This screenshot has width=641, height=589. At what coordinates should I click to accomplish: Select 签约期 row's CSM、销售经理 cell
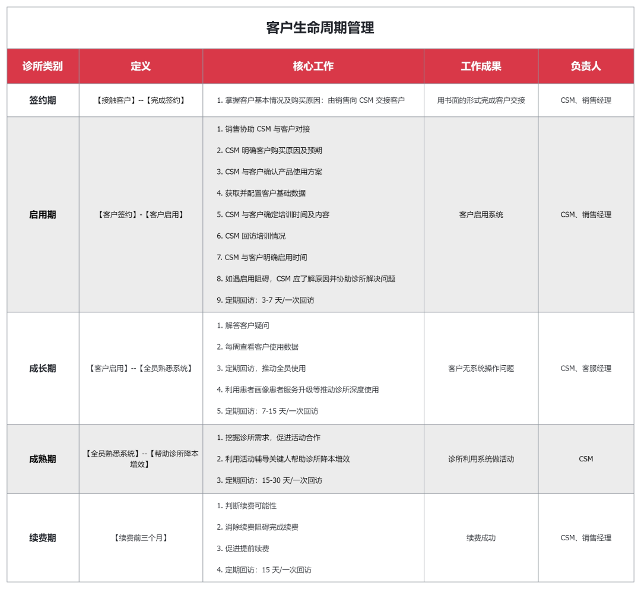click(586, 100)
